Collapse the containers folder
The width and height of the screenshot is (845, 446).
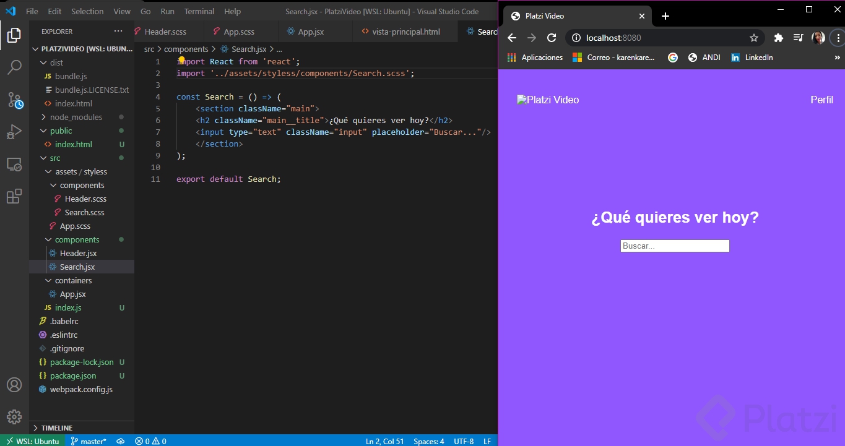point(82,280)
